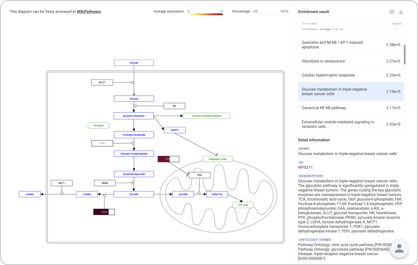
Task: Select the Pentose phosphate pathway node
Action: point(206,116)
